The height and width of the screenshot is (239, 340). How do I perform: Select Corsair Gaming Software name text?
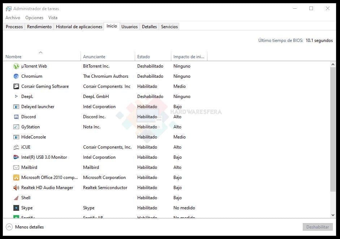click(x=45, y=86)
